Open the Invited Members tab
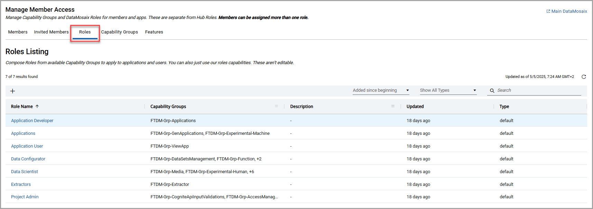The image size is (593, 209). pos(51,32)
